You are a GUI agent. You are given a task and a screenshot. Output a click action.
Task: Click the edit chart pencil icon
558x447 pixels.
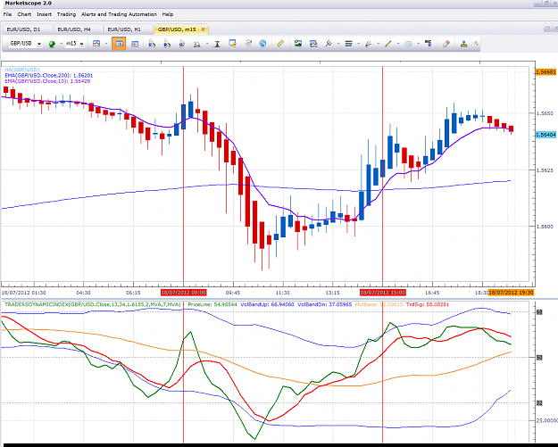pos(232,44)
